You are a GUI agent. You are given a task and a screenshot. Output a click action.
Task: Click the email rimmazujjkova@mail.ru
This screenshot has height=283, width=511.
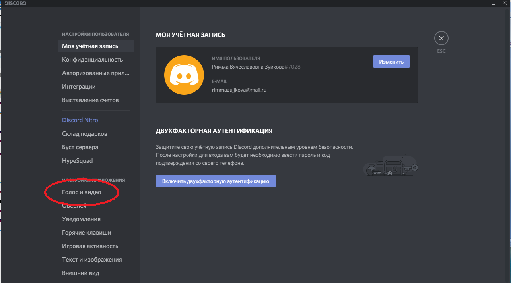click(x=239, y=90)
